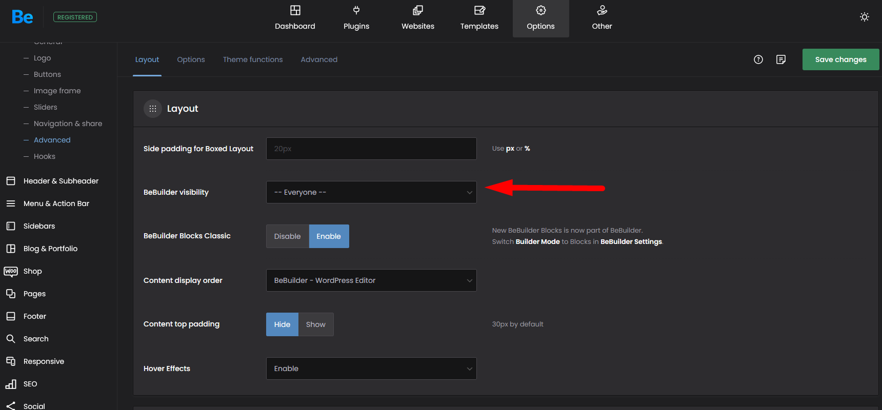Set BeBuilder Blocks Classic to Disable
The height and width of the screenshot is (410, 882).
click(x=288, y=236)
